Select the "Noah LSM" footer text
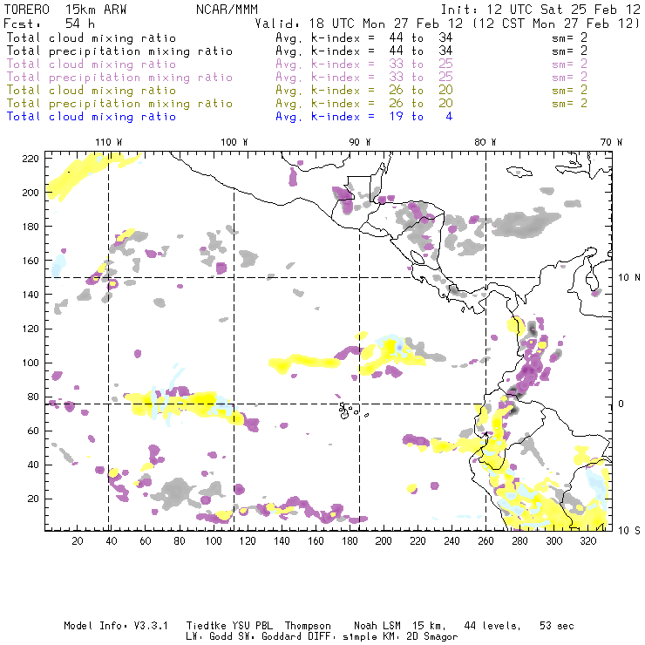 377,626
